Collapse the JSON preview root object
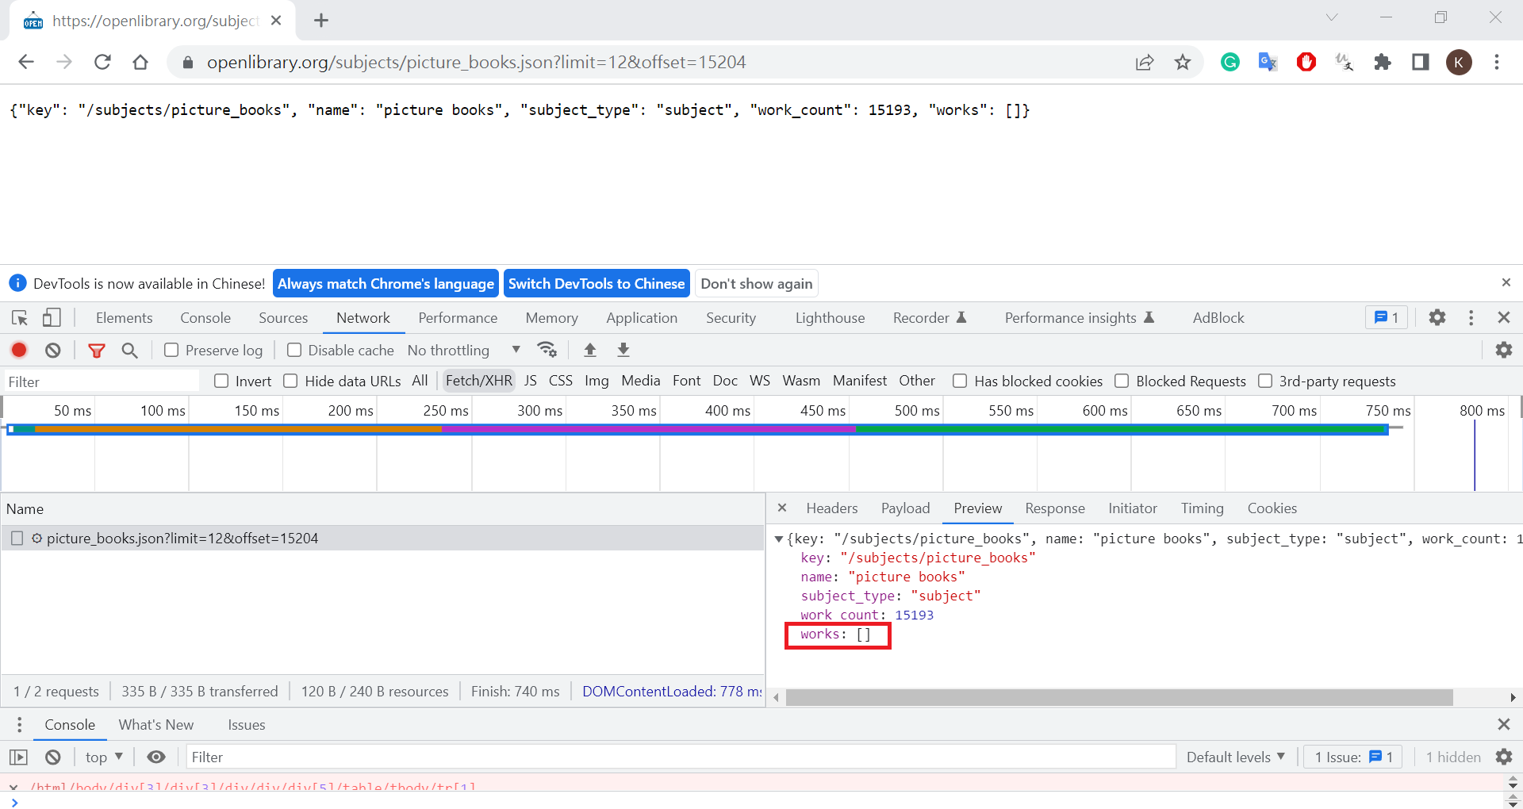This screenshot has width=1523, height=809. tap(779, 539)
